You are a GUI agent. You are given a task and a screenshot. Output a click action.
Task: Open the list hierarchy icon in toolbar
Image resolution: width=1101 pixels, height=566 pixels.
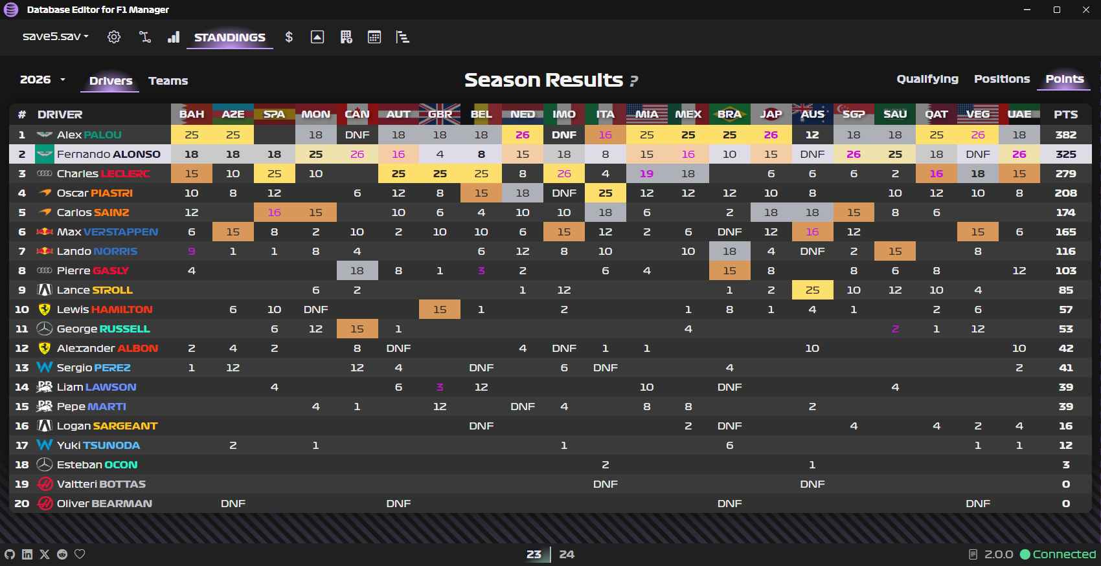(402, 37)
